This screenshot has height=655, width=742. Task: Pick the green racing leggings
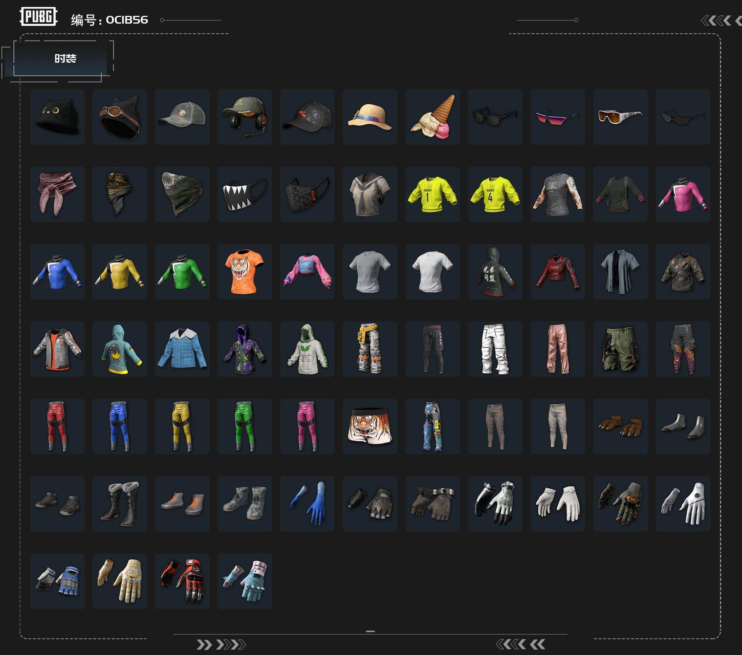coord(245,426)
